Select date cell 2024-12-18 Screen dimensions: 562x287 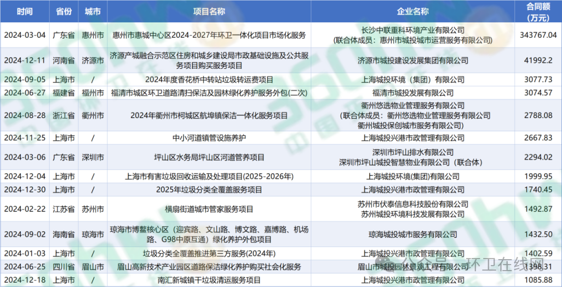point(25,279)
